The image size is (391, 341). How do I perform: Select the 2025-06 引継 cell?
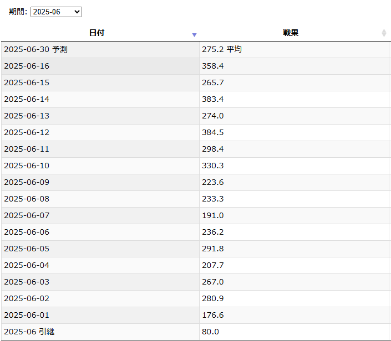pyautogui.click(x=100, y=332)
